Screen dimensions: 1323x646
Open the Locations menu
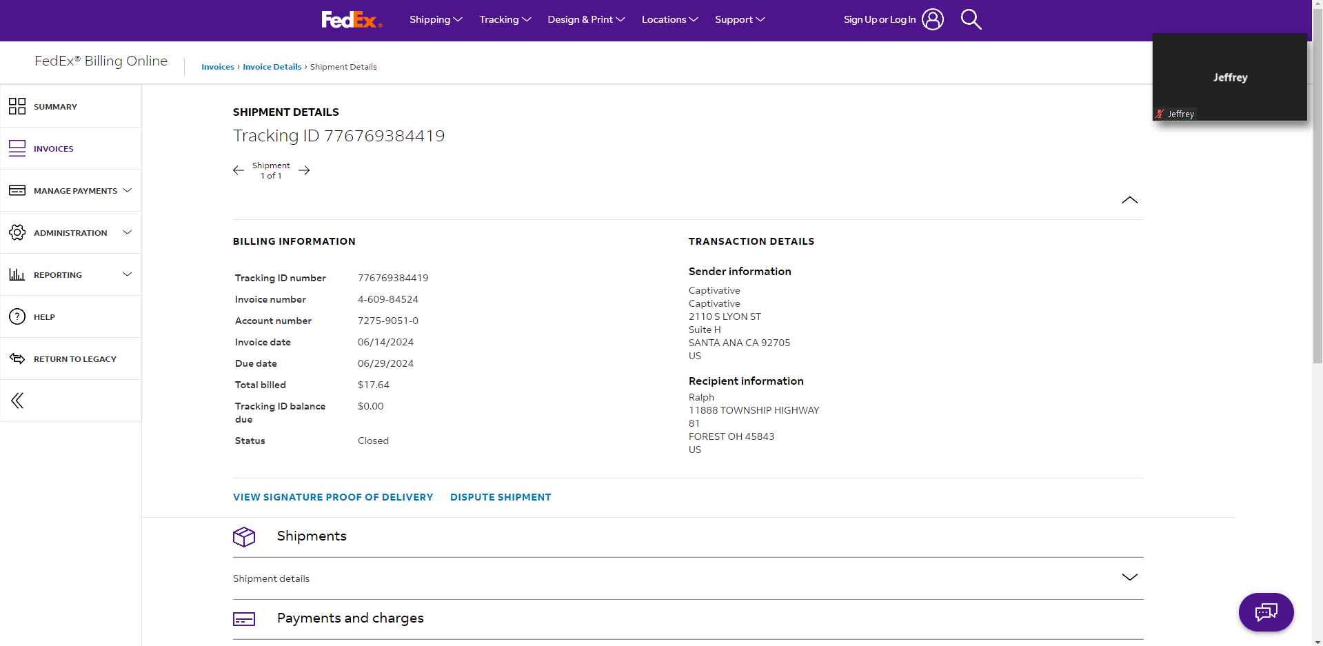pos(669,19)
